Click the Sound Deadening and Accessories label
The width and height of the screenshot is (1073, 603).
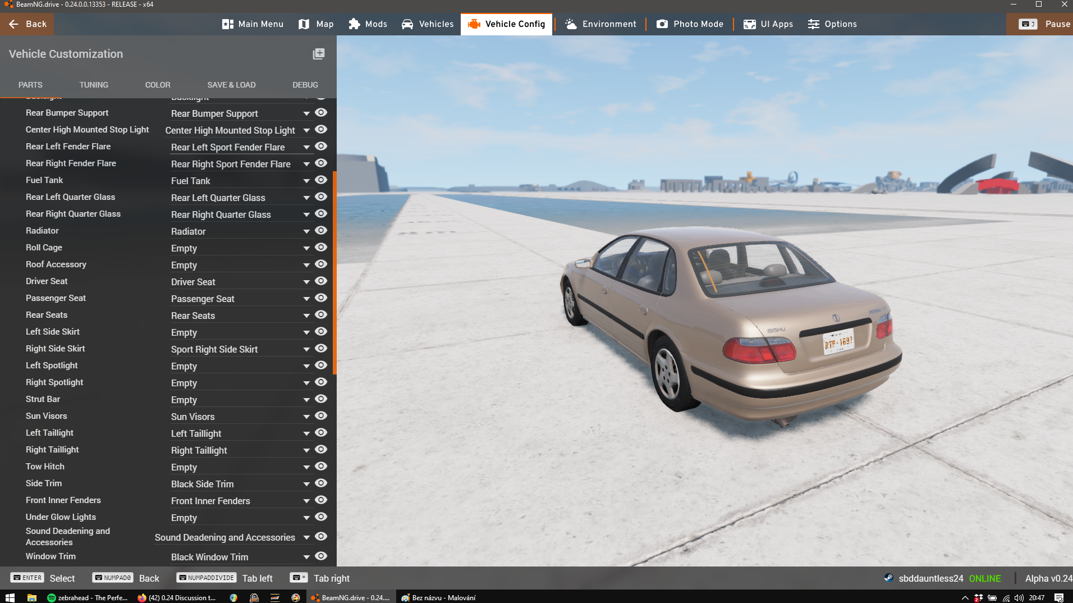click(x=68, y=537)
